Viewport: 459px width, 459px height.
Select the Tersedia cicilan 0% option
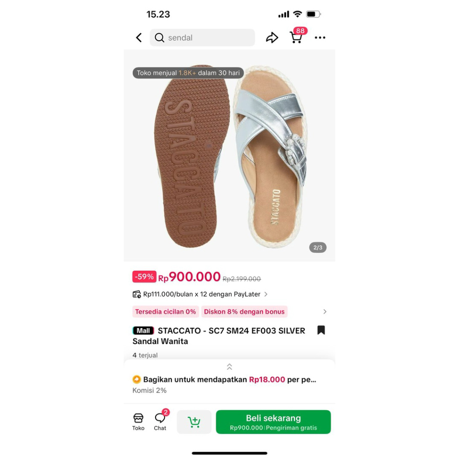(165, 312)
